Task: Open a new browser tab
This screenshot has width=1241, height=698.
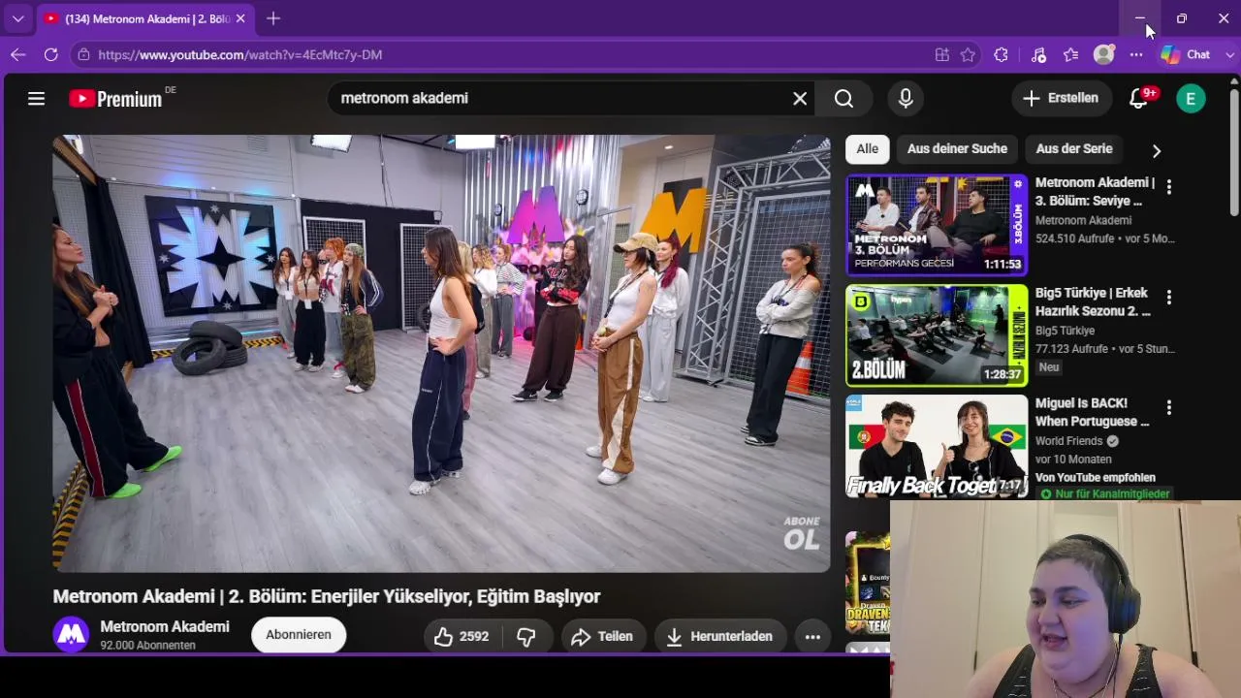Action: point(273,18)
